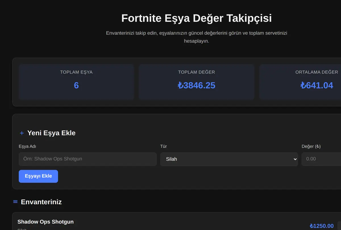This screenshot has width=341, height=230.
Task: Click the Ortalama Değer value ₺641.04
Action: pos(317,85)
